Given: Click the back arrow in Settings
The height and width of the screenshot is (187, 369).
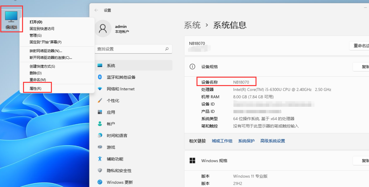Looking at the screenshot, I should [x=96, y=10].
